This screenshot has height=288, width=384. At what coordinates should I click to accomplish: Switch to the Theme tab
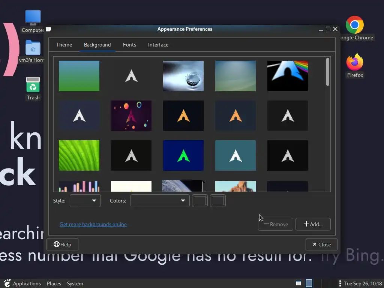pos(64,45)
